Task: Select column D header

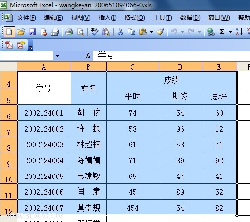Action: tap(180, 67)
